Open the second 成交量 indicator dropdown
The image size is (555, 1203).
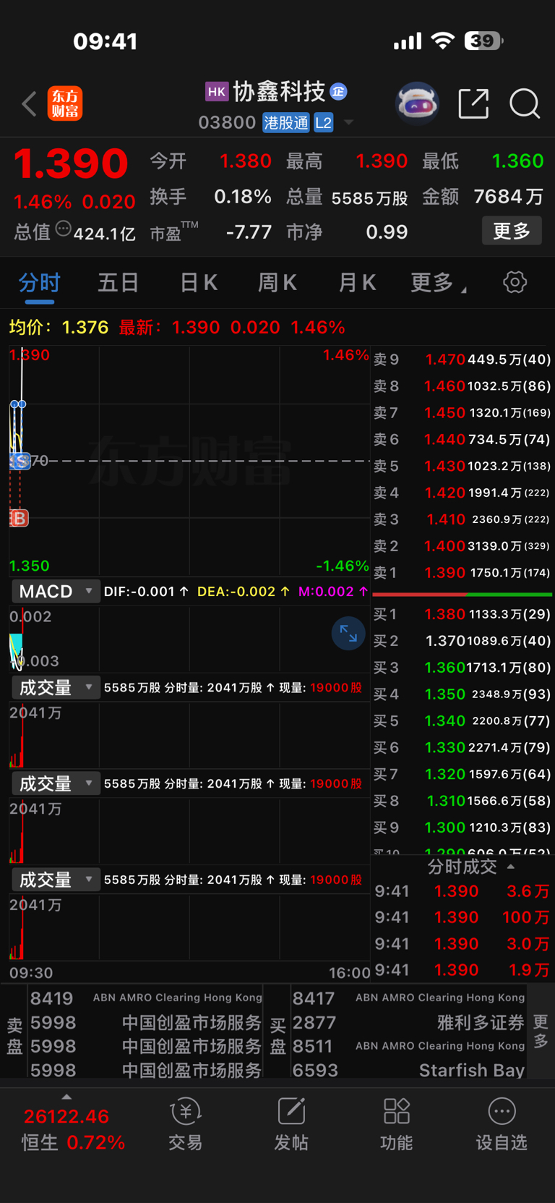click(56, 783)
